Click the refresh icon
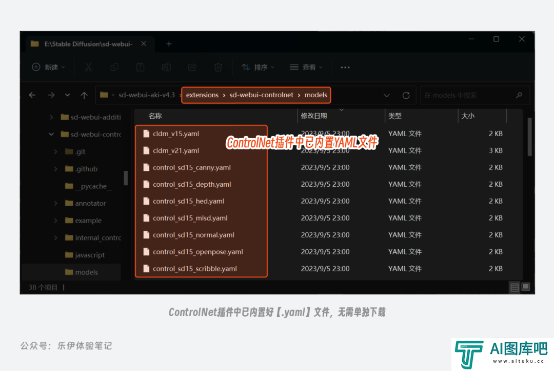 [406, 95]
